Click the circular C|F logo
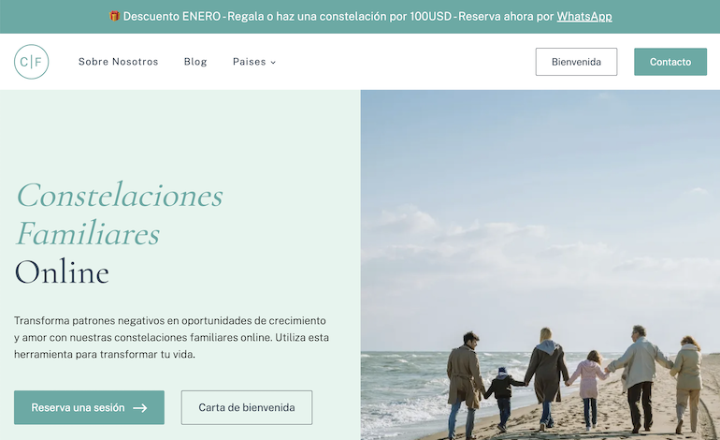 coord(31,62)
